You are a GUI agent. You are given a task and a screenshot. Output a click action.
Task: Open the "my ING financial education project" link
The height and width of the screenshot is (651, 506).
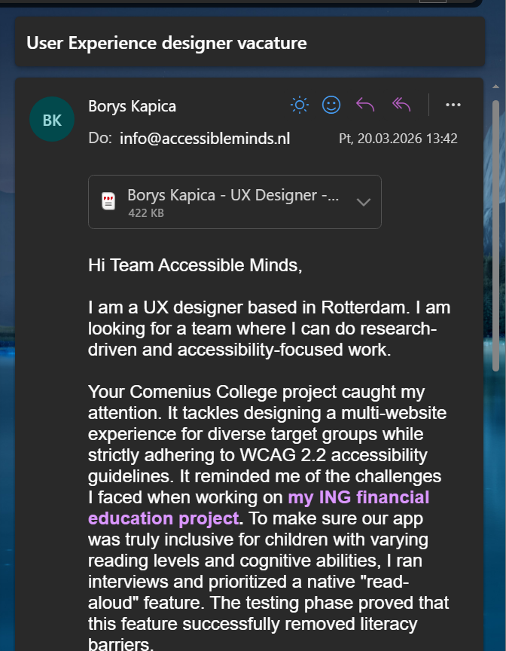tap(258, 508)
